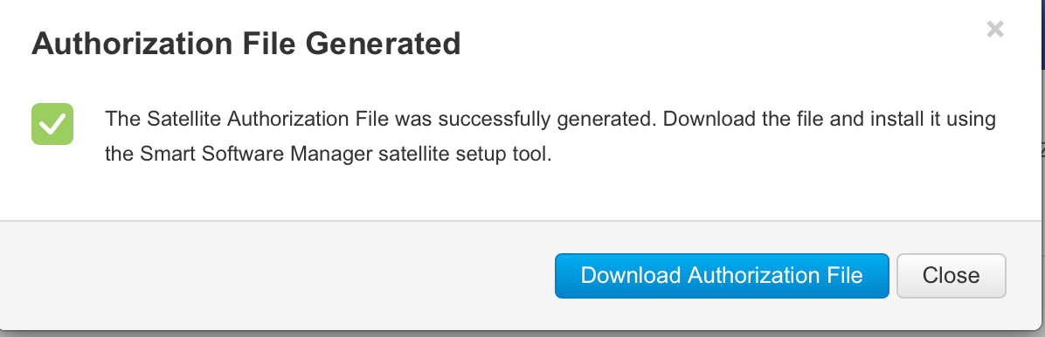This screenshot has height=337, width=1045.
Task: Click the Close button in footer
Action: (951, 276)
